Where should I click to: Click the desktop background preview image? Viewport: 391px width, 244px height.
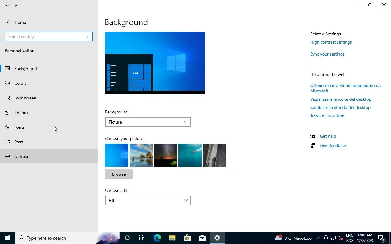point(155,63)
